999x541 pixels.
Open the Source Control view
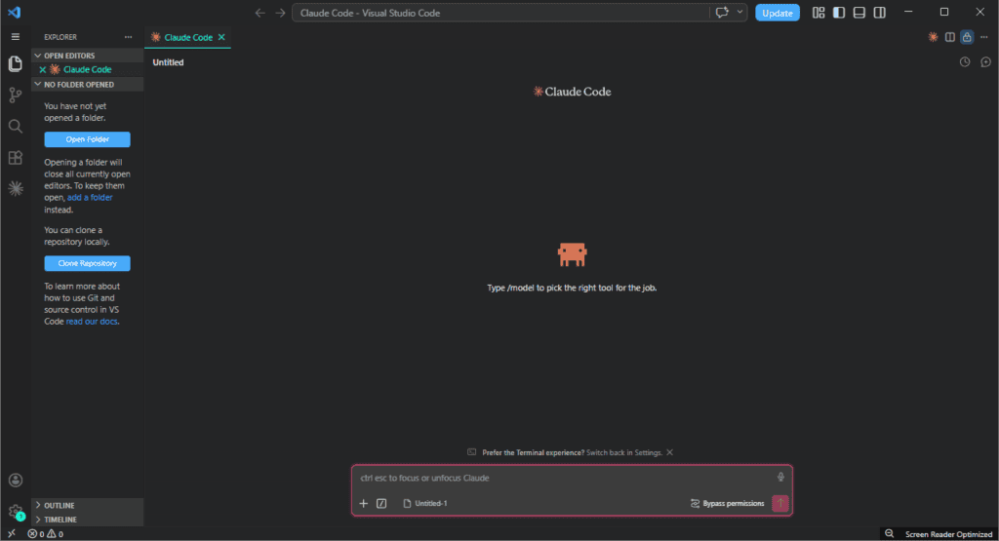tap(15, 95)
